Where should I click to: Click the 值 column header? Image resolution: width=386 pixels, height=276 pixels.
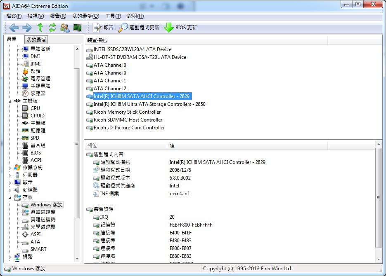tap(247, 145)
